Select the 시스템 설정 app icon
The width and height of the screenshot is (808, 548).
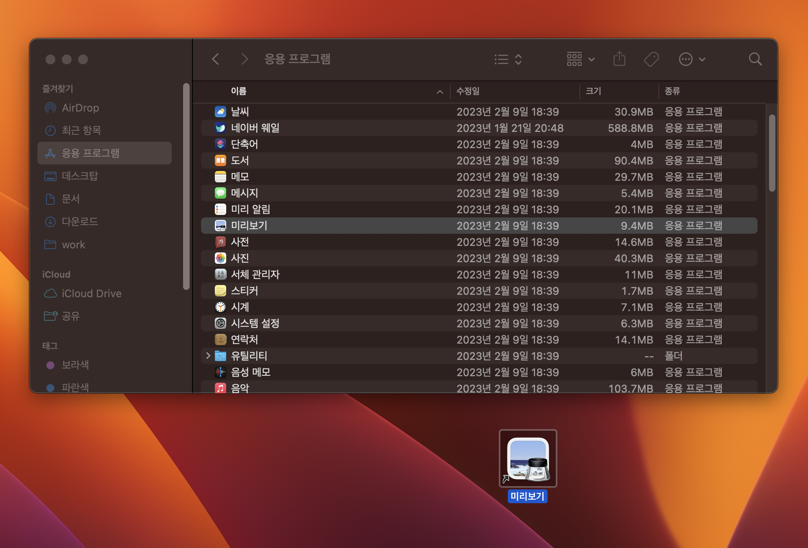(x=221, y=323)
